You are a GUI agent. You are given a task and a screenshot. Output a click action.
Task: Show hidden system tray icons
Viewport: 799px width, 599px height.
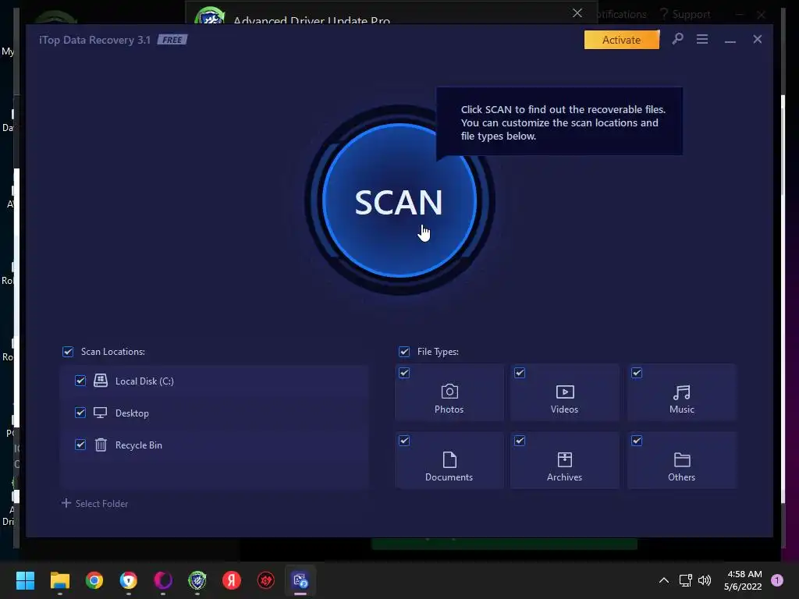point(663,580)
